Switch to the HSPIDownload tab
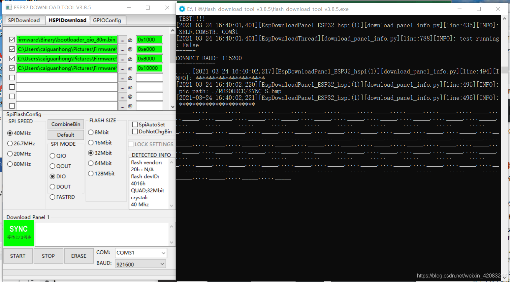The height and width of the screenshot is (282, 510). pyautogui.click(x=67, y=20)
